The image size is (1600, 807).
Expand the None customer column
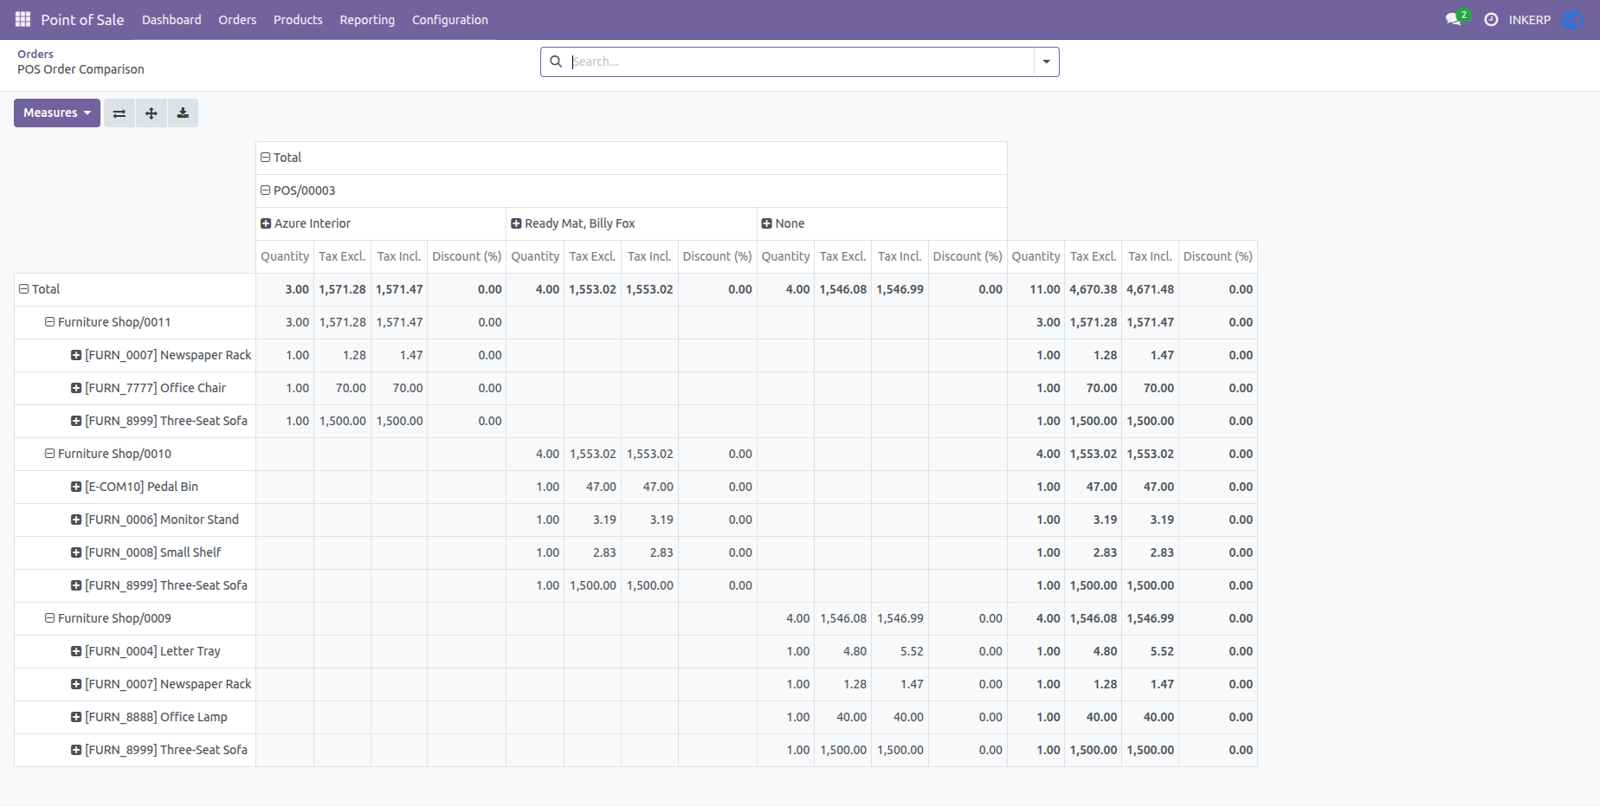coord(881,223)
